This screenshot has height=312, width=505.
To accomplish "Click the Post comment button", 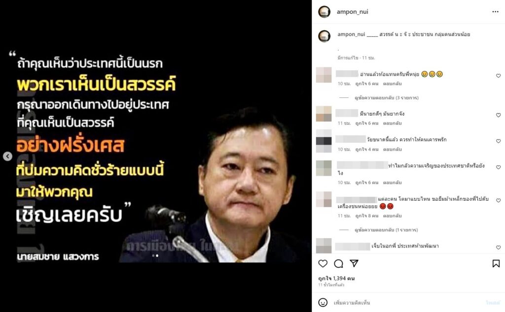I will (x=493, y=303).
